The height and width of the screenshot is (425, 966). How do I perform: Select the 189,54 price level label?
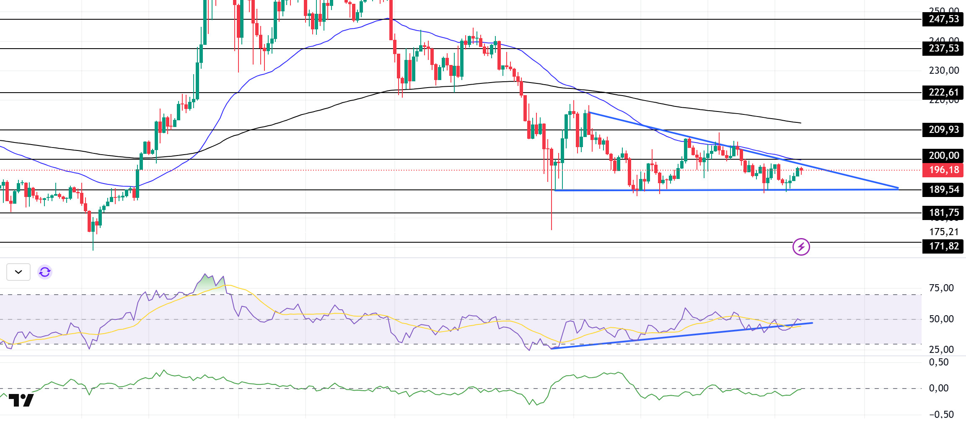point(943,190)
